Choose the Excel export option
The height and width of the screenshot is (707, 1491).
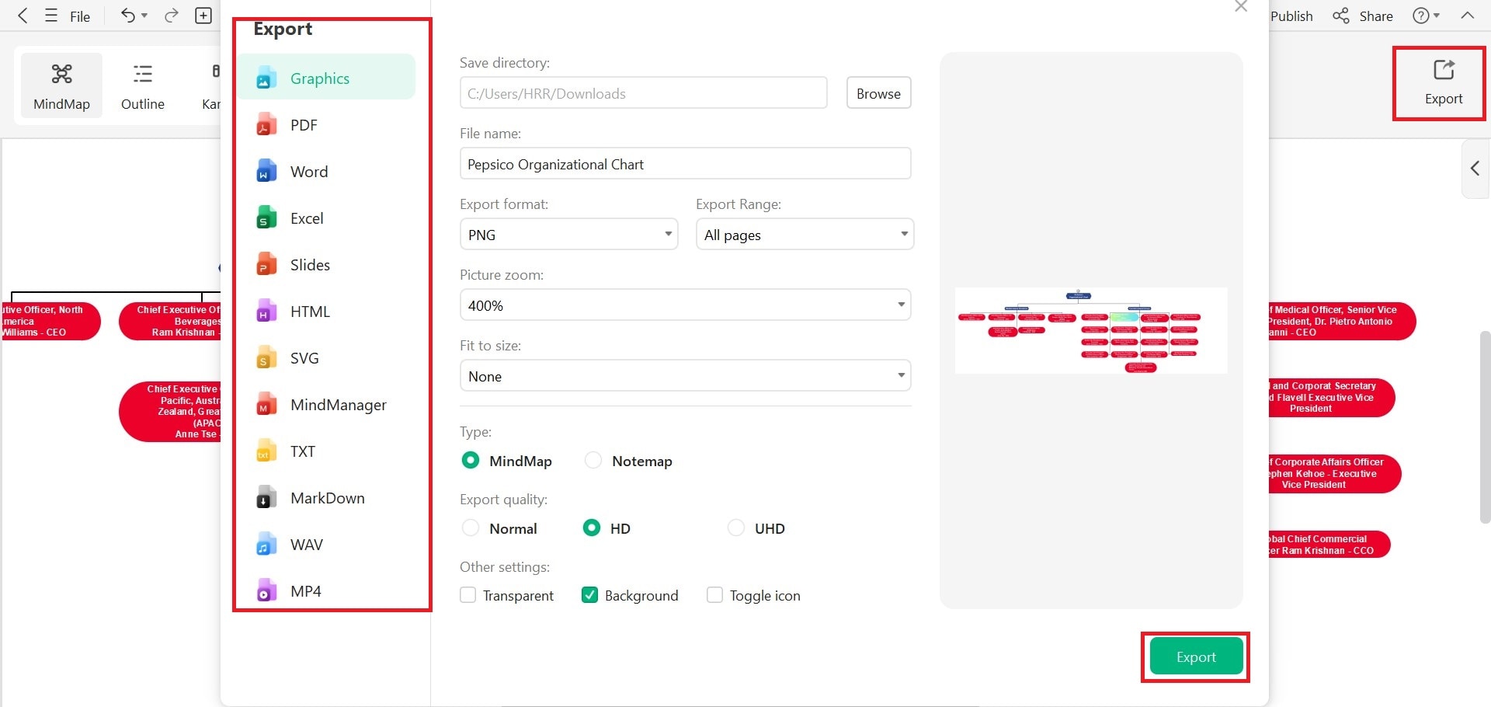pyautogui.click(x=307, y=218)
